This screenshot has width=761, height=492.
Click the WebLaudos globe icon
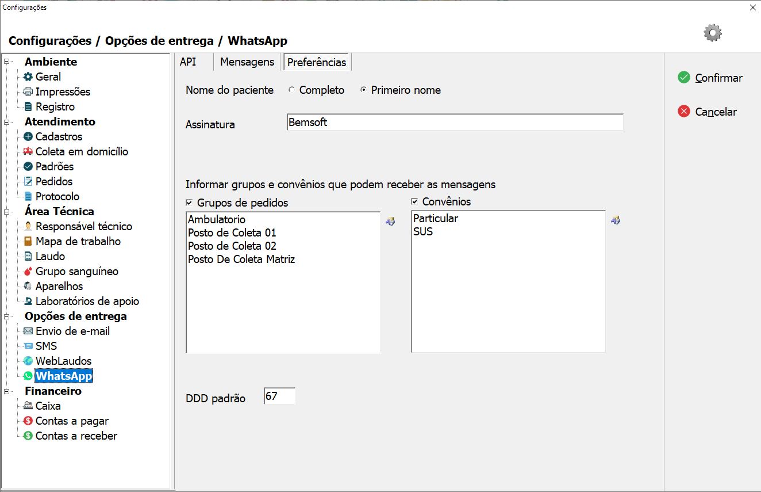(28, 361)
